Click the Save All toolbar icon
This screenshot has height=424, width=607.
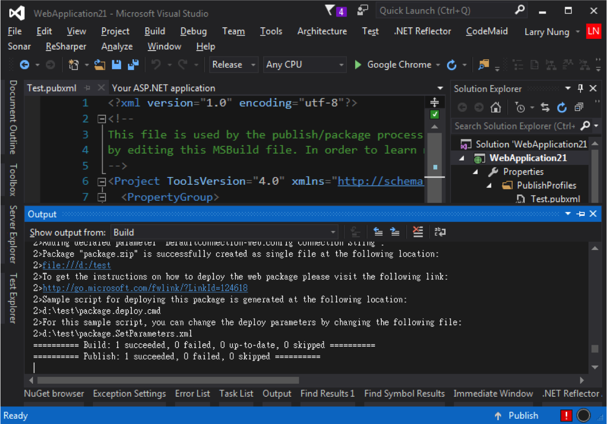133,65
